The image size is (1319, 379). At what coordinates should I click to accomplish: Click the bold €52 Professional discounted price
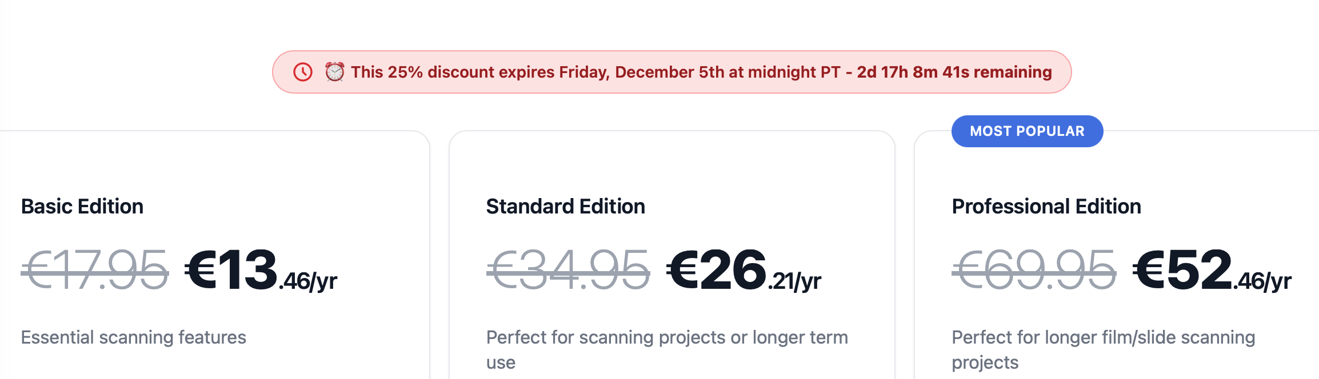tap(1182, 270)
